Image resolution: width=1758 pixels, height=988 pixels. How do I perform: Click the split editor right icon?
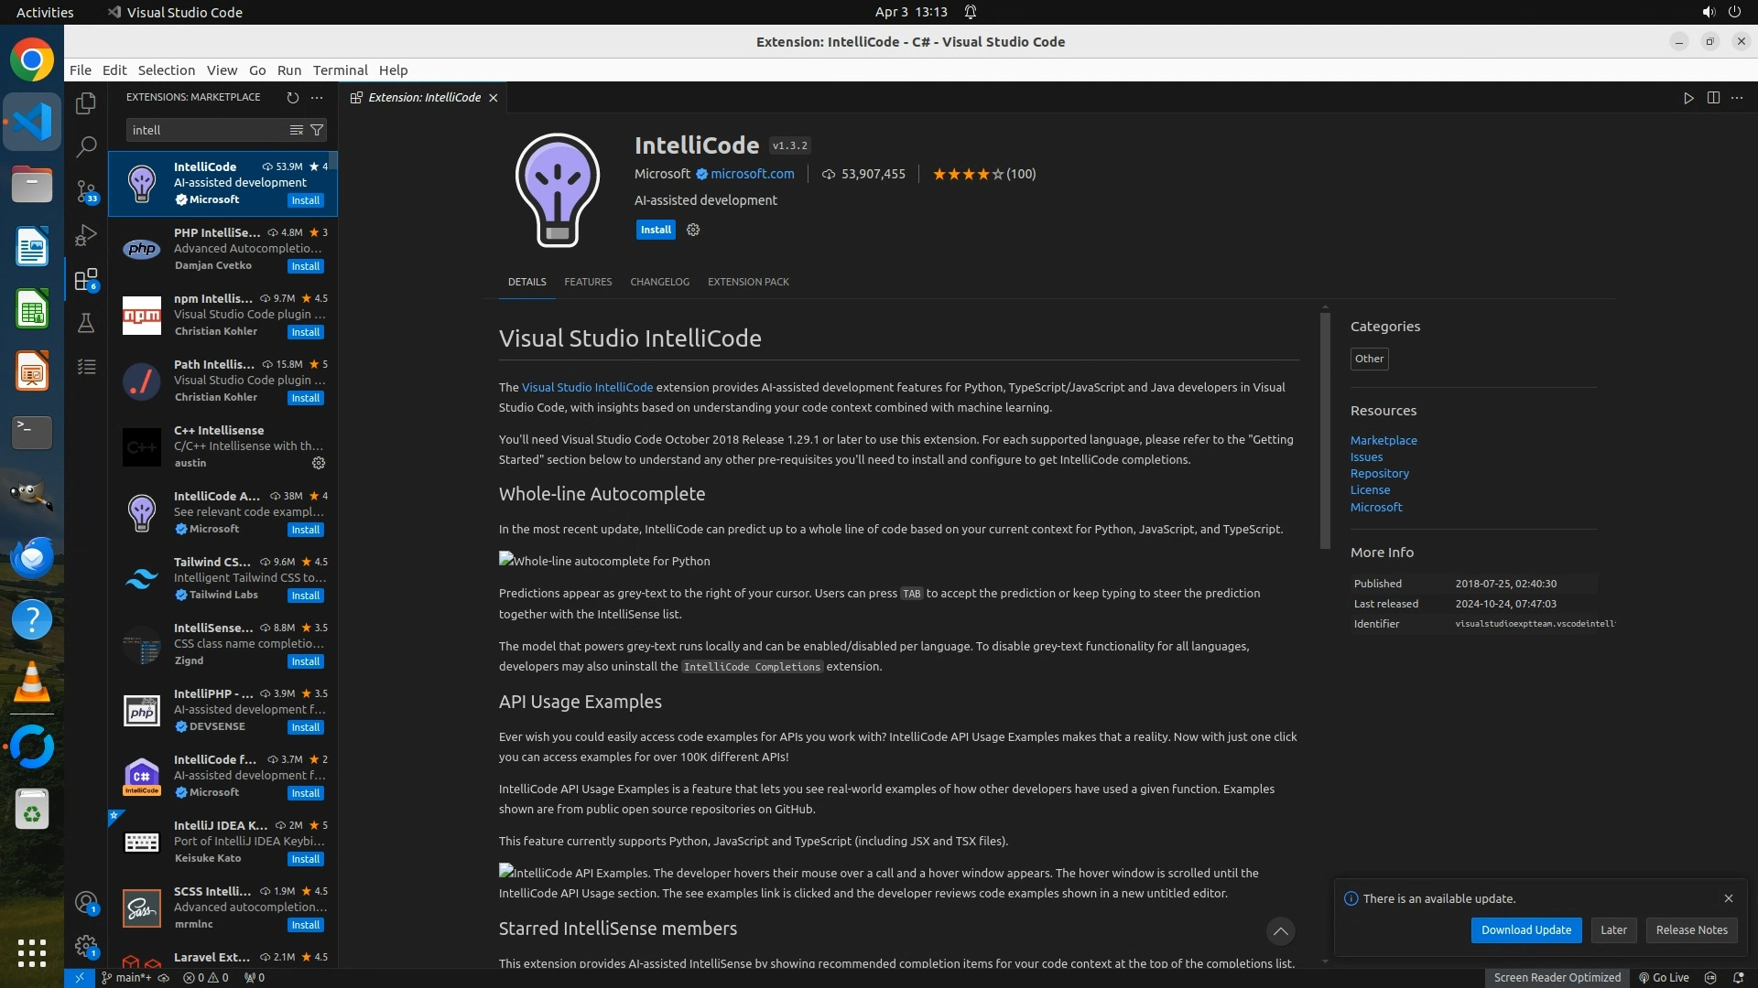(x=1713, y=98)
